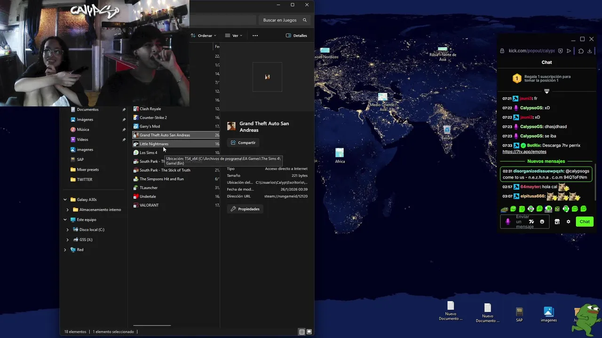This screenshot has height=338, width=602.
Task: Click the 18 elementos status bar text
Action: [76, 332]
